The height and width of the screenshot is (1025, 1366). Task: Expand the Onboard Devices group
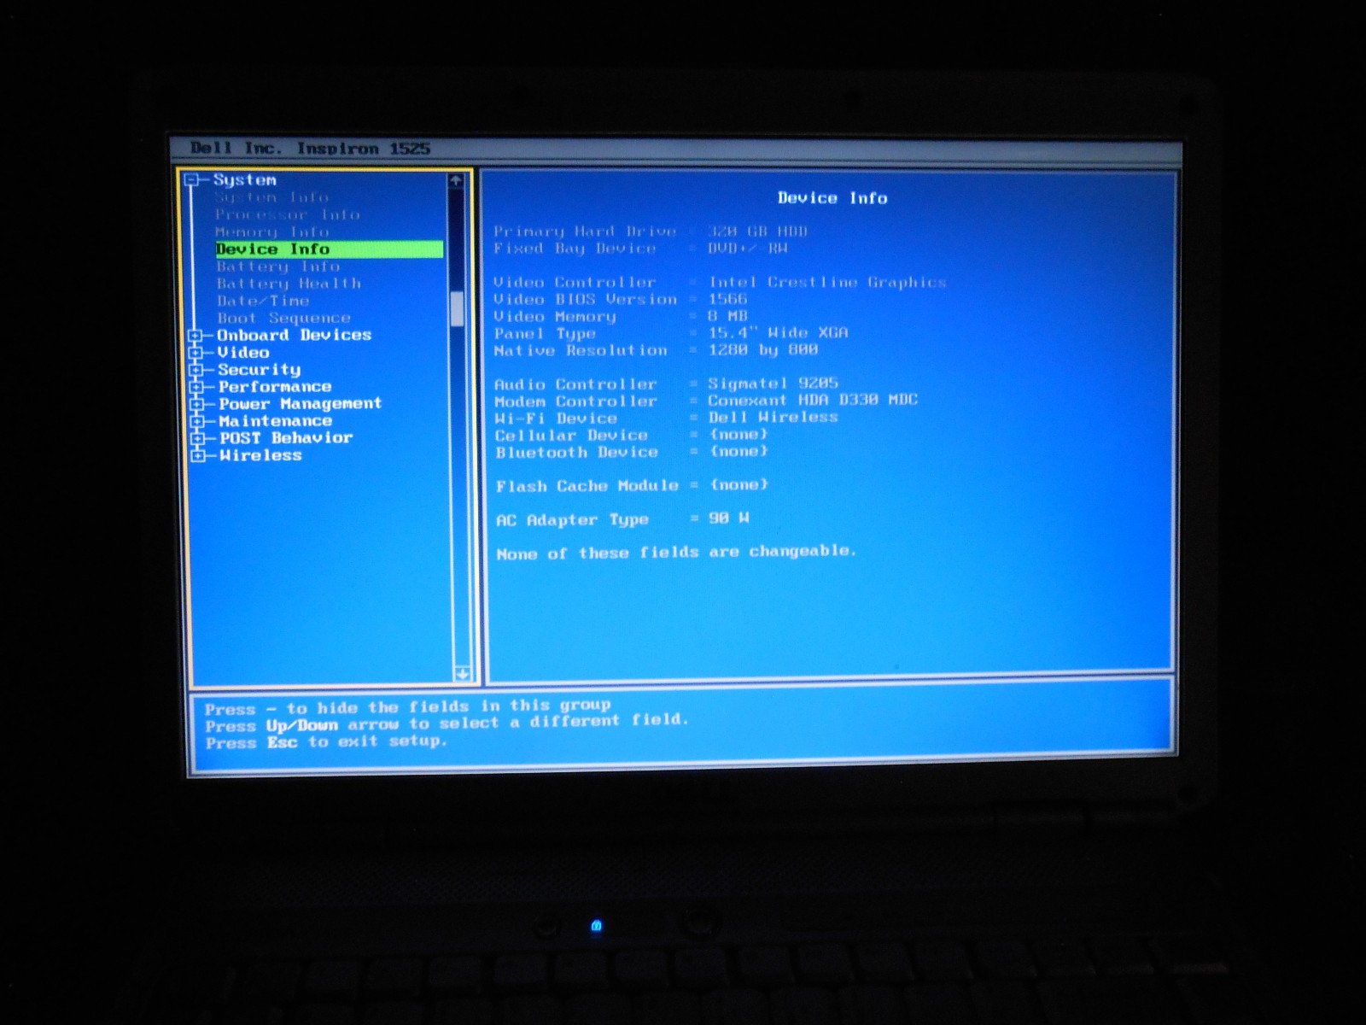point(196,335)
